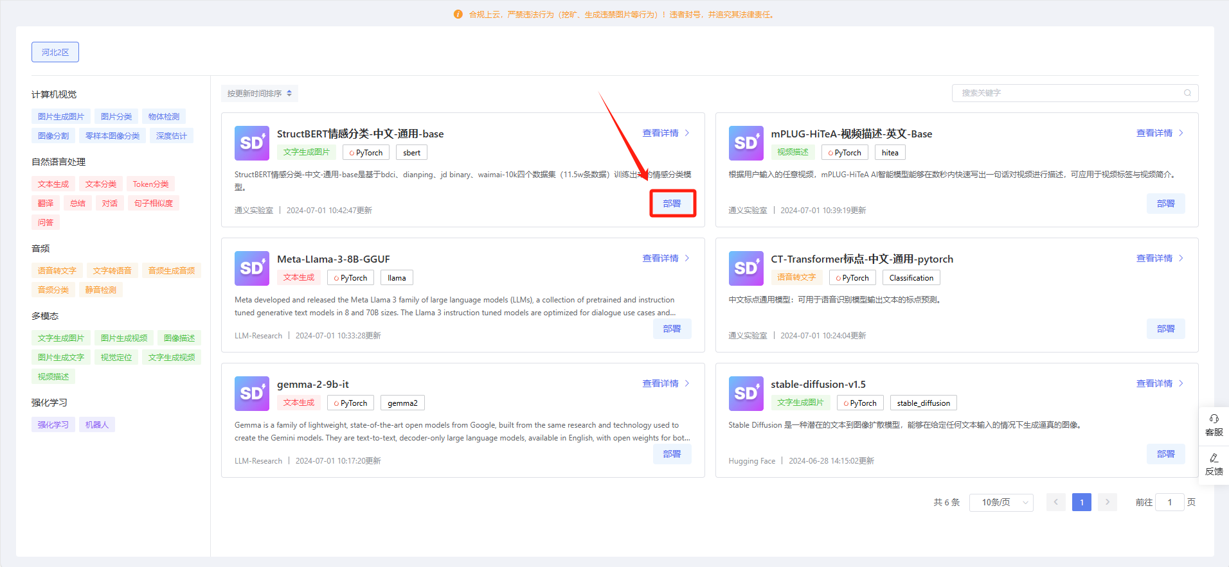Filter by 文本分类 tag
This screenshot has width=1229, height=567.
pyautogui.click(x=101, y=184)
